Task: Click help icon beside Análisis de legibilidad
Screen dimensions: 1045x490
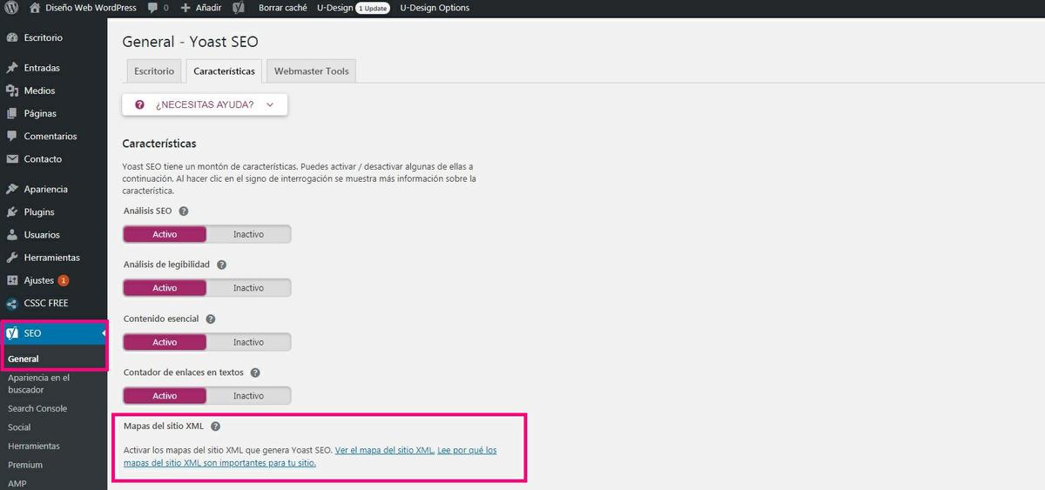Action: [221, 265]
